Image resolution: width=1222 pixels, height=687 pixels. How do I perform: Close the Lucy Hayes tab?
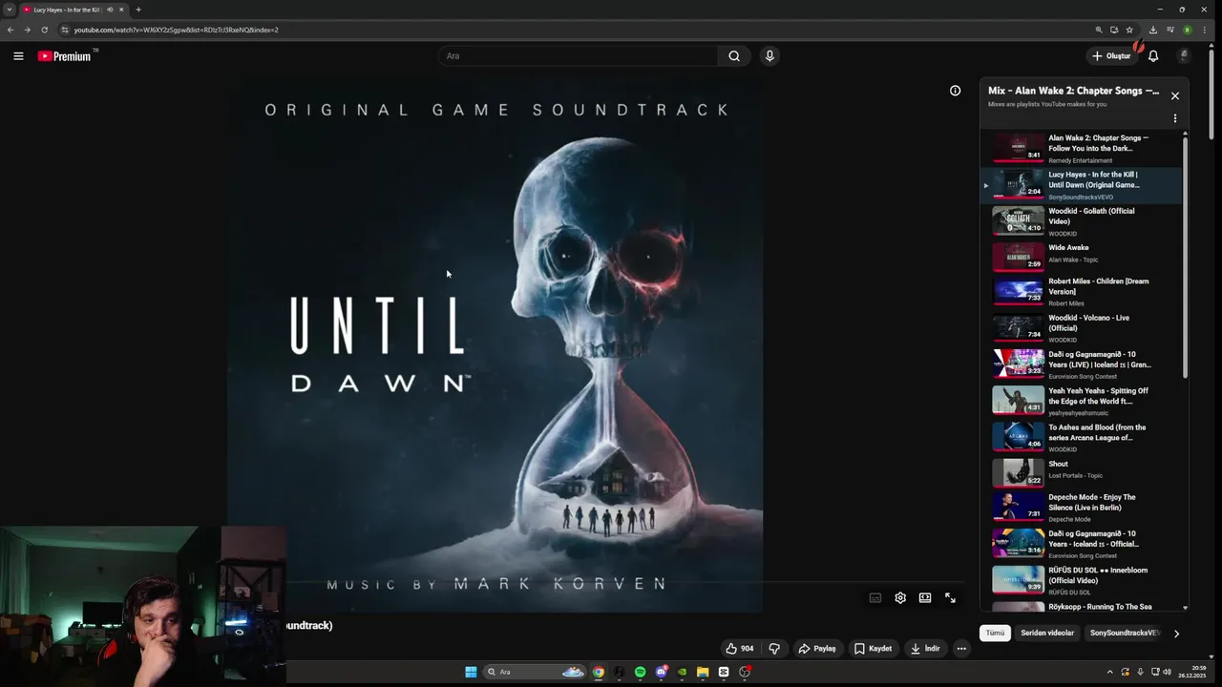pos(121,10)
